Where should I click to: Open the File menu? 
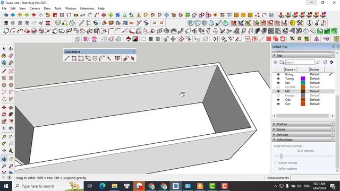click(x=4, y=8)
